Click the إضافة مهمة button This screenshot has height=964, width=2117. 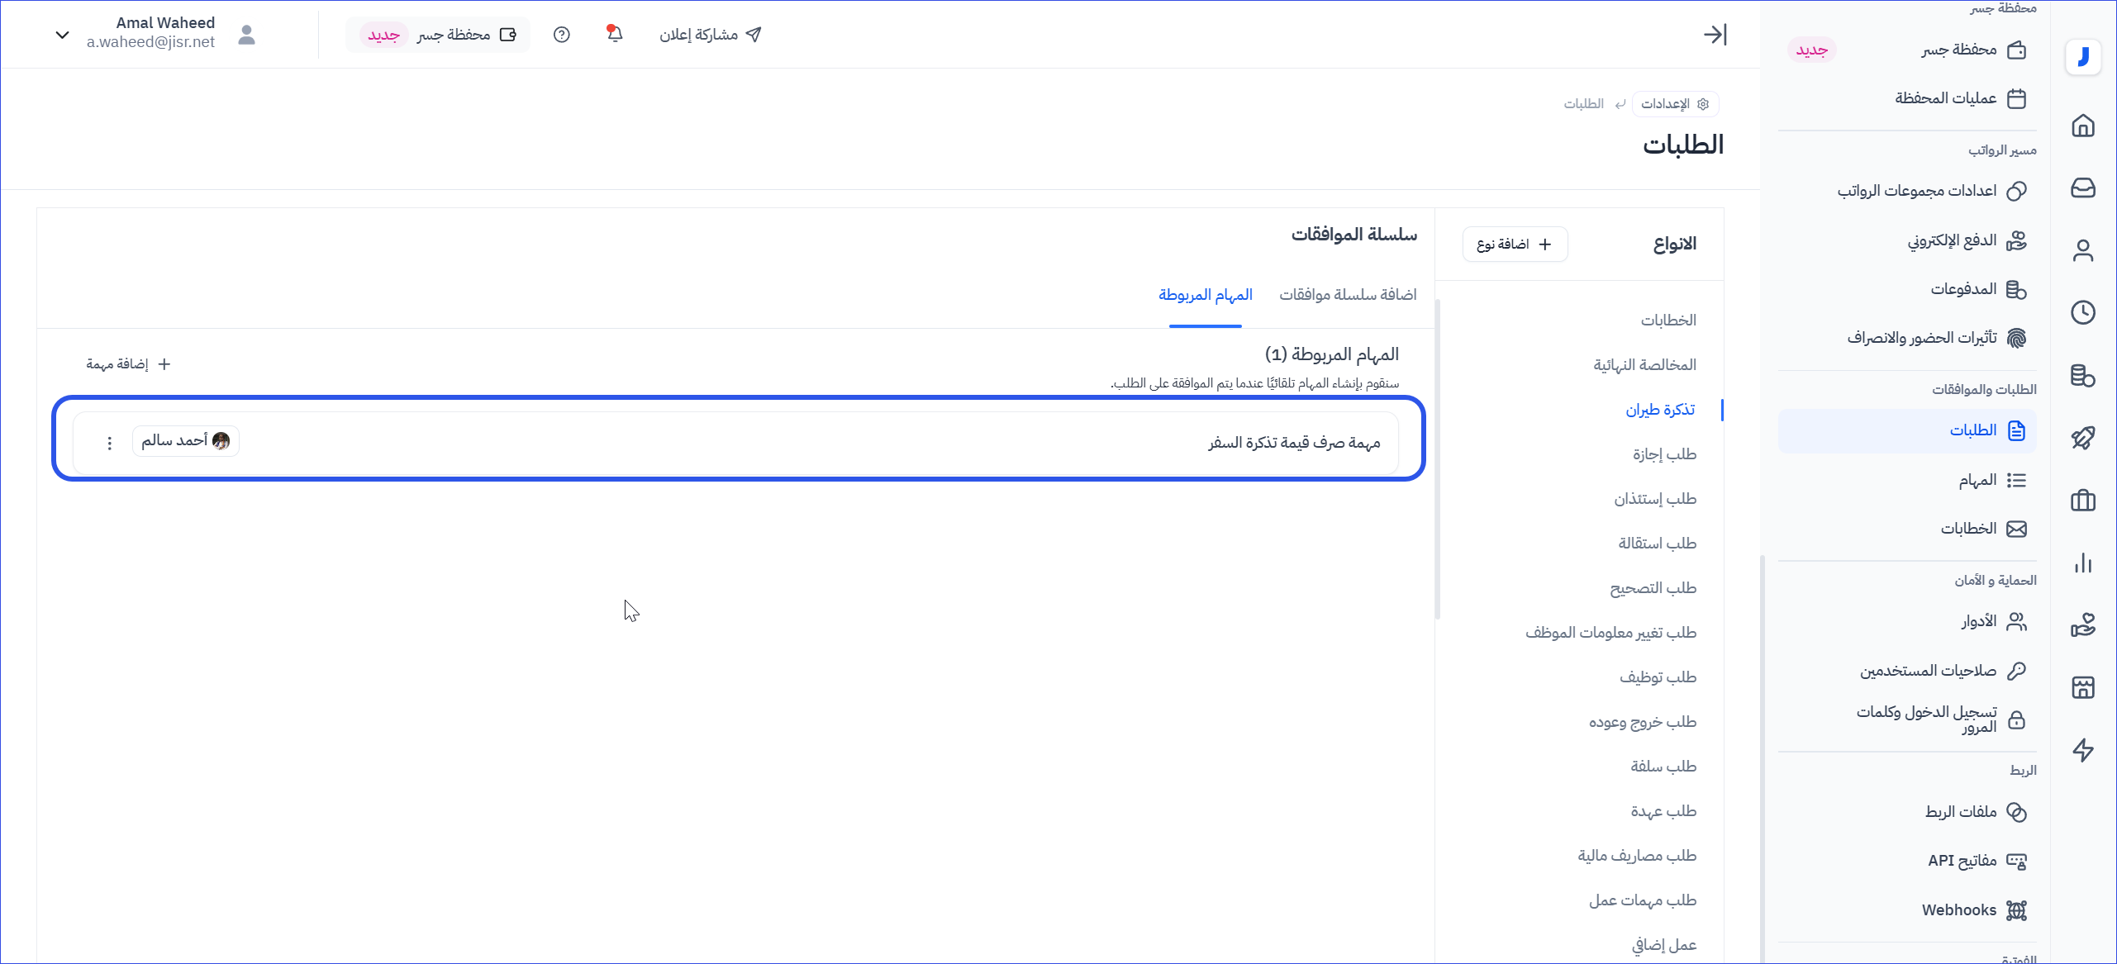pos(128,364)
